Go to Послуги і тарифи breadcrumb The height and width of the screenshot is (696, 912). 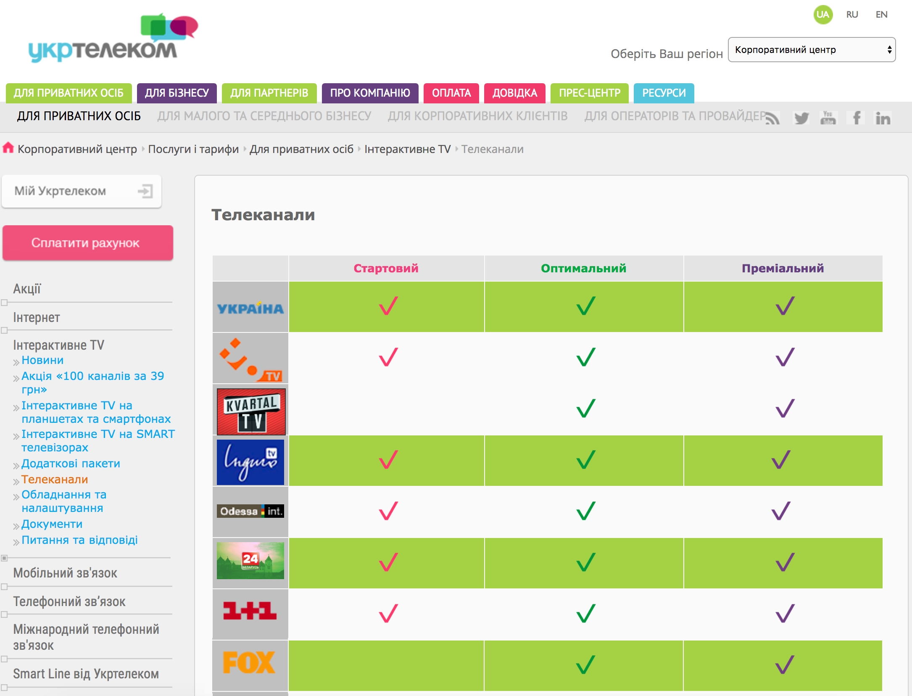193,149
